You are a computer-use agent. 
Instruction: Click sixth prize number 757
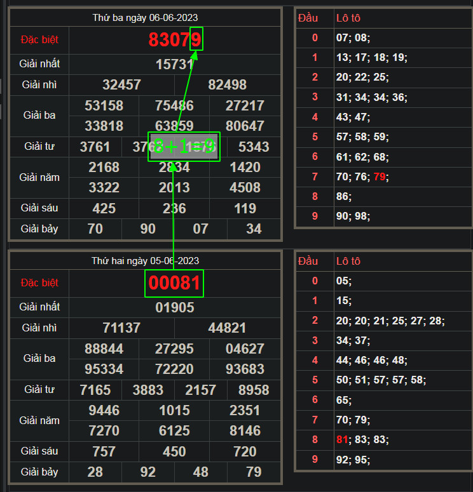[x=104, y=451]
